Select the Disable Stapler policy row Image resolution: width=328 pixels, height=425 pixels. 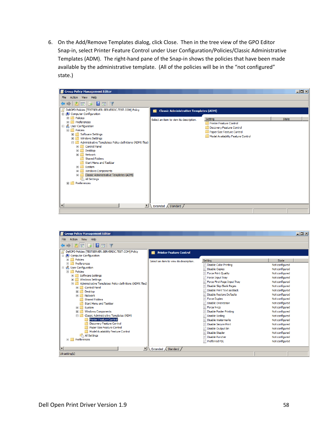247,333
